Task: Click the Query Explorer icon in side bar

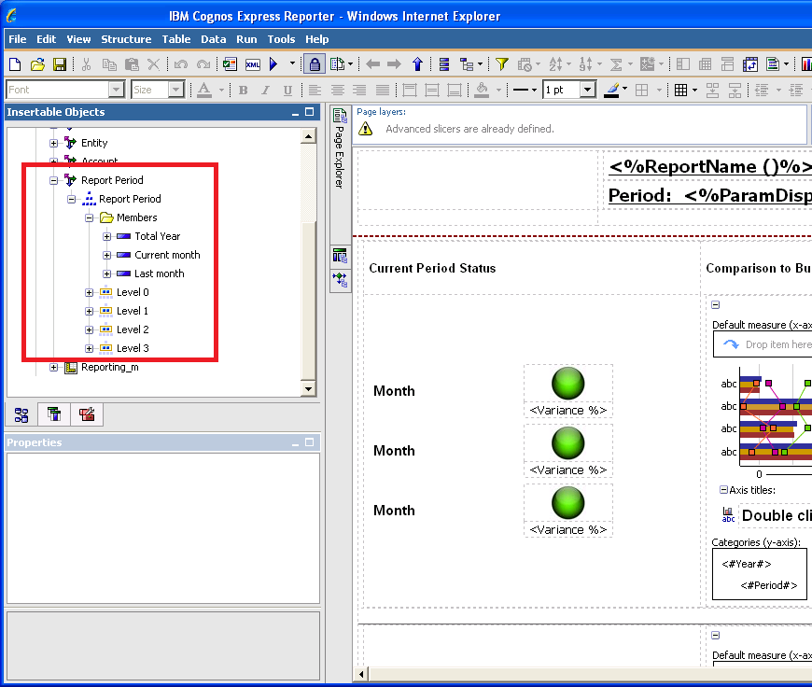Action: 341,256
